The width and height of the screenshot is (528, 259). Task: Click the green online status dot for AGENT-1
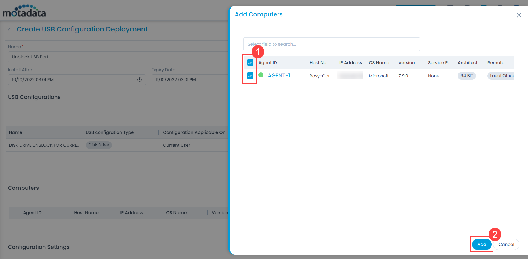coord(261,75)
